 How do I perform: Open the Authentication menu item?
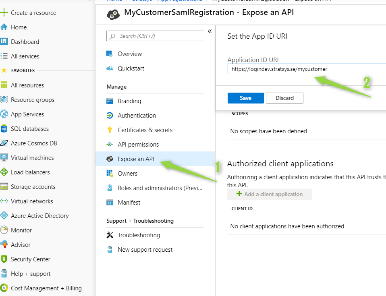(137, 116)
